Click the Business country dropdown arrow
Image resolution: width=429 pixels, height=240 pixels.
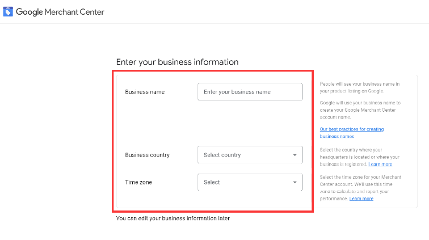(x=295, y=155)
